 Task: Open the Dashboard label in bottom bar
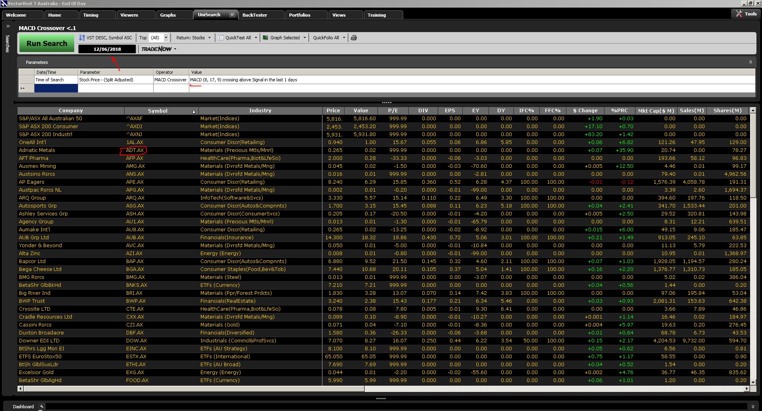tap(23, 407)
